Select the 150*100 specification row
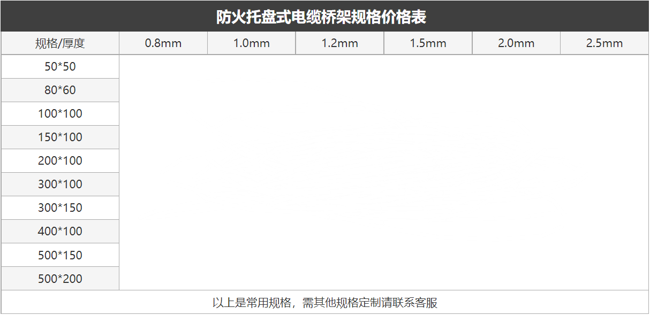Viewport: 650px width, 315px height. point(60,137)
